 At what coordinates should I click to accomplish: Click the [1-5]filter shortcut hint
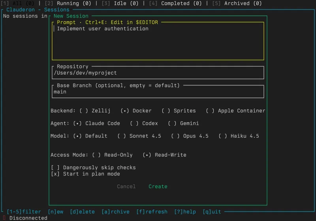(x=24, y=212)
